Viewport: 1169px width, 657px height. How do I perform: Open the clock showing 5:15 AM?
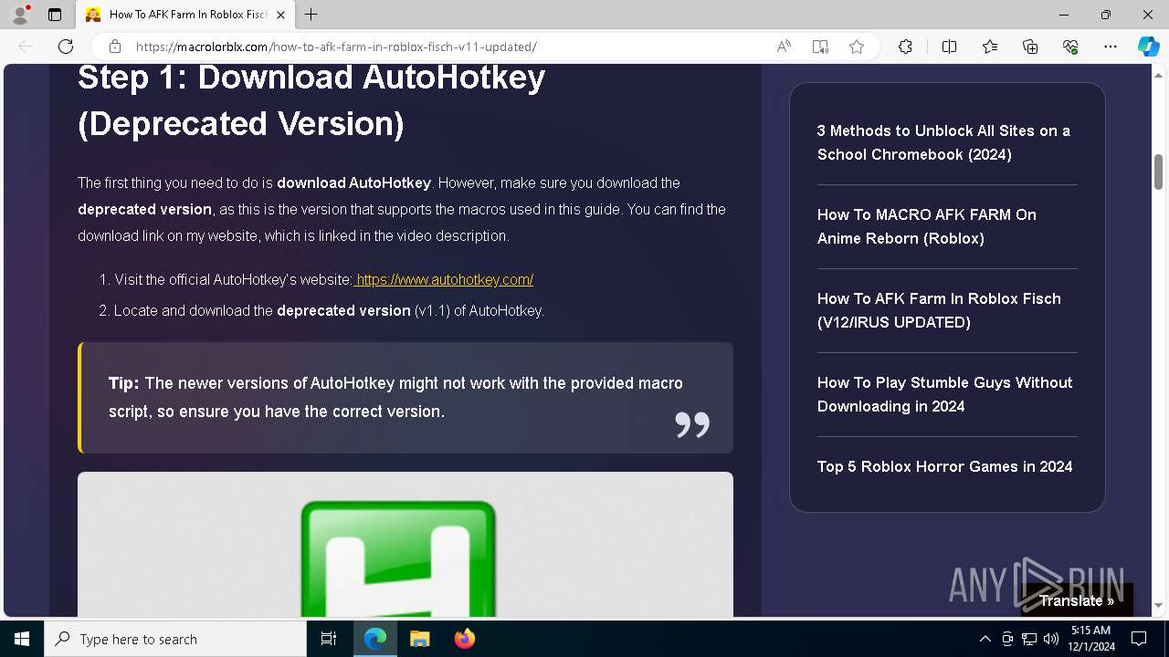coord(1091,639)
